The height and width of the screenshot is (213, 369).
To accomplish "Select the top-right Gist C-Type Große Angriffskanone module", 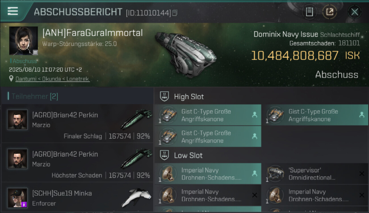I will click(315, 115).
